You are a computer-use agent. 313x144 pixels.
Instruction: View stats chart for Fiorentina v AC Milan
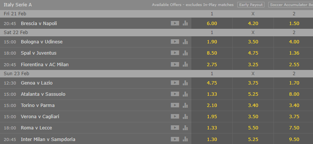click(185, 64)
